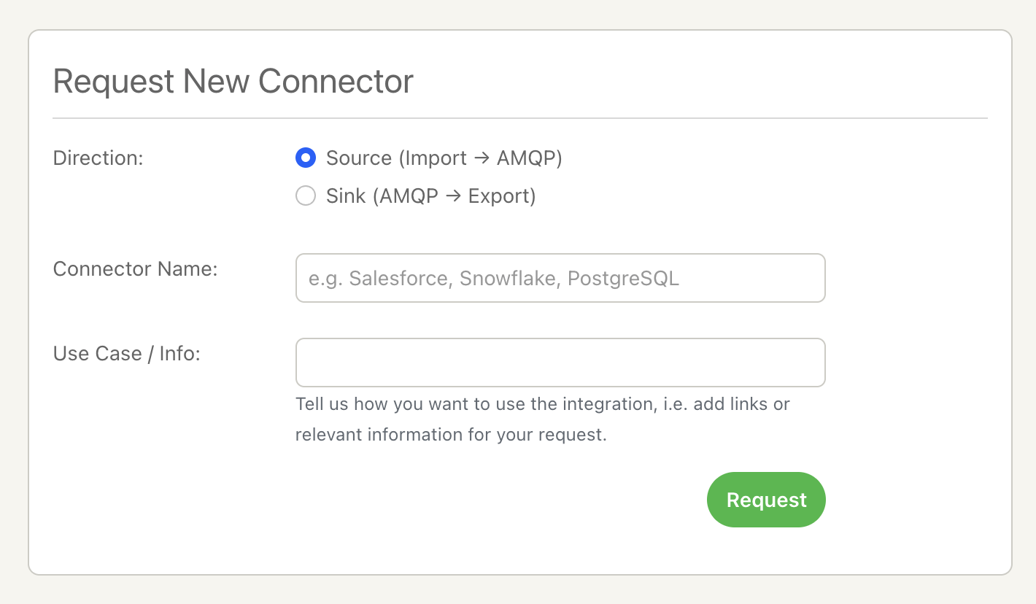Screen dimensions: 1036x604
Task: Select the Source (Import → AMQP) radio button
Action: pyautogui.click(x=306, y=158)
